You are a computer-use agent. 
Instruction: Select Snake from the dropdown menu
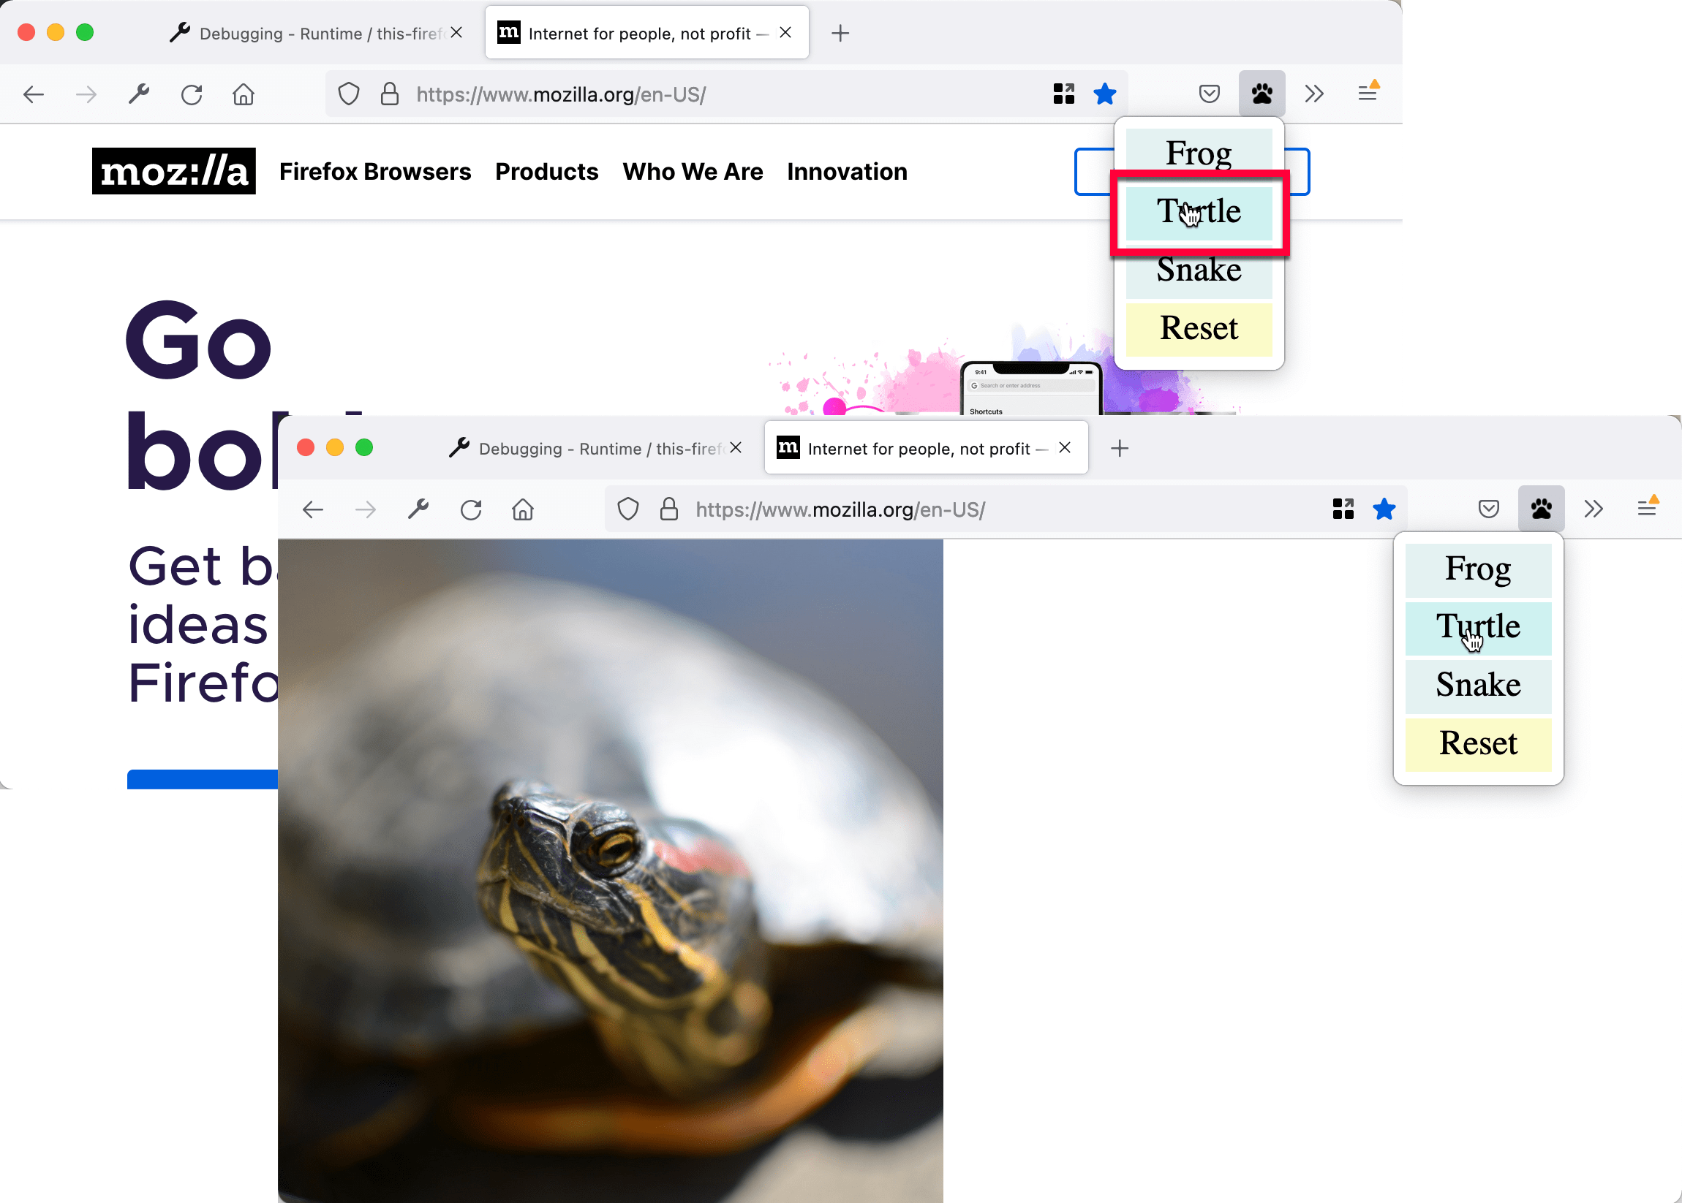(1199, 270)
